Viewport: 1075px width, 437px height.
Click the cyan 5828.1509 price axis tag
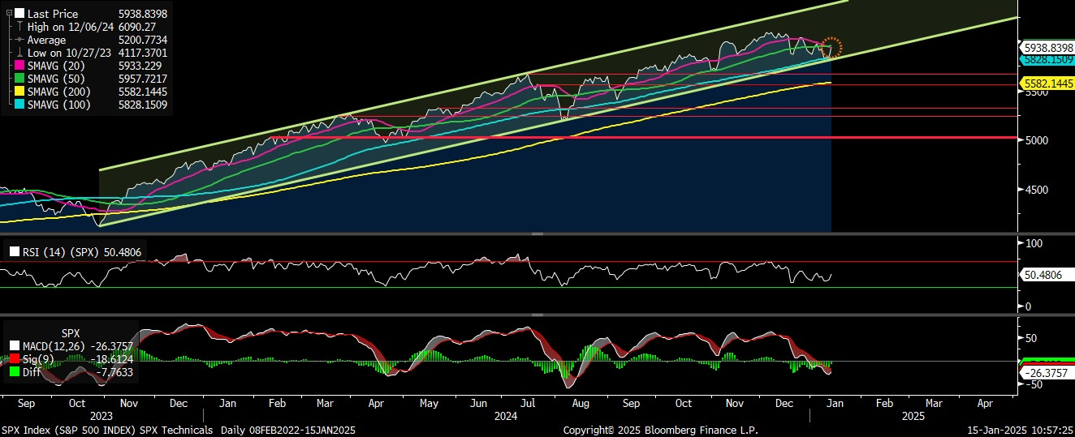click(1047, 59)
